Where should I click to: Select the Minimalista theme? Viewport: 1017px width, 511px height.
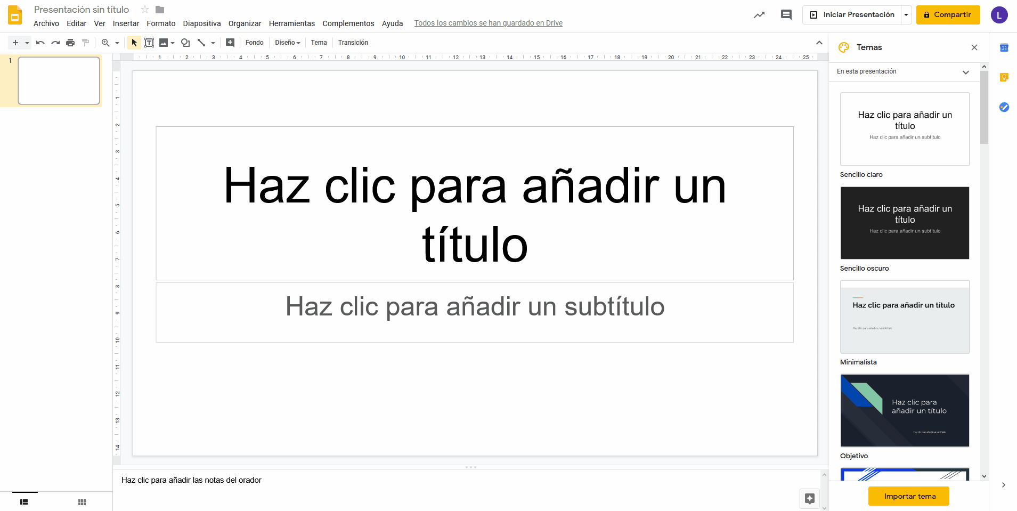(905, 317)
